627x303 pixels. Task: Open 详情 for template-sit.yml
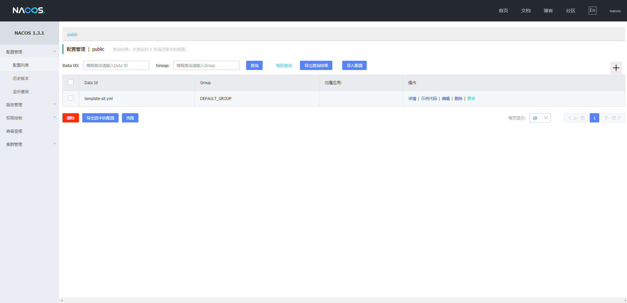point(412,99)
